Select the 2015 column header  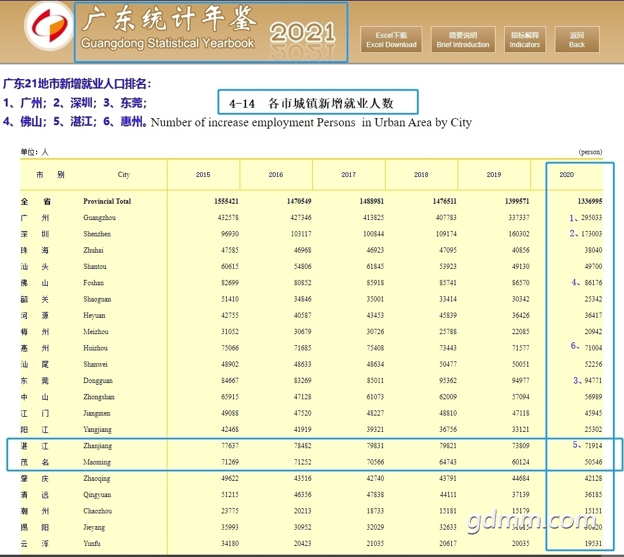coord(203,175)
